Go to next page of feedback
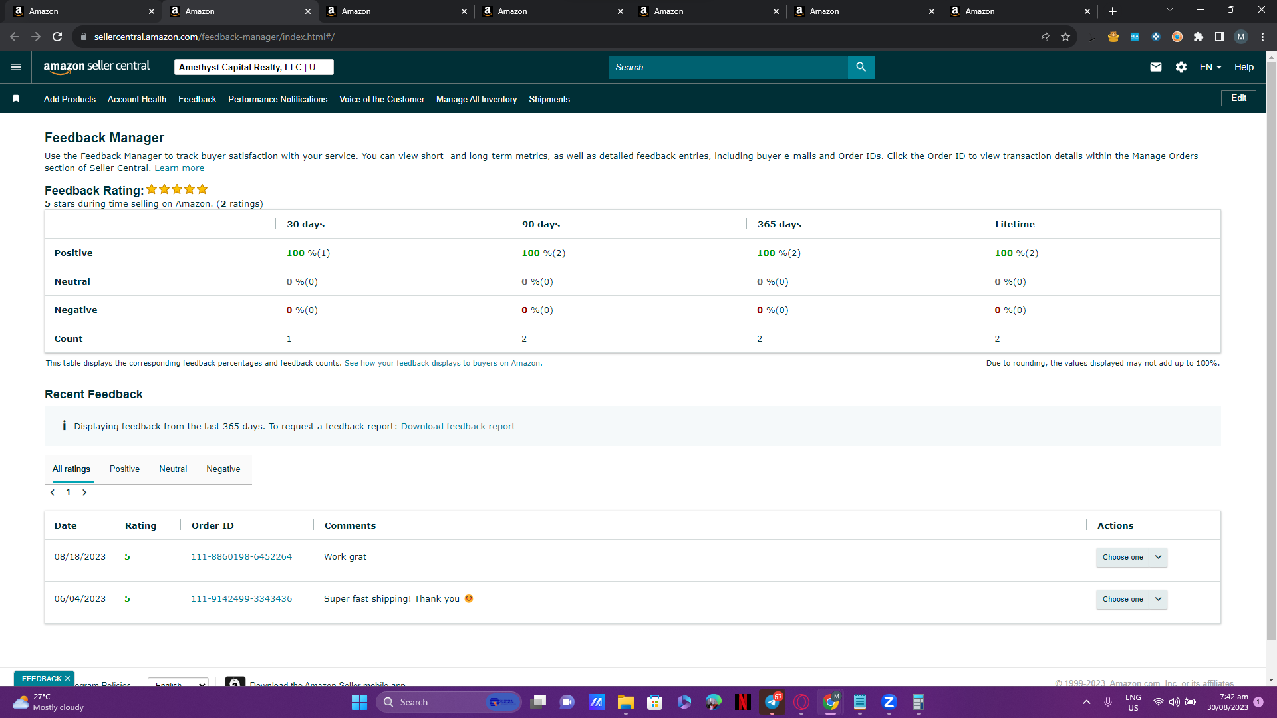 [x=84, y=493]
